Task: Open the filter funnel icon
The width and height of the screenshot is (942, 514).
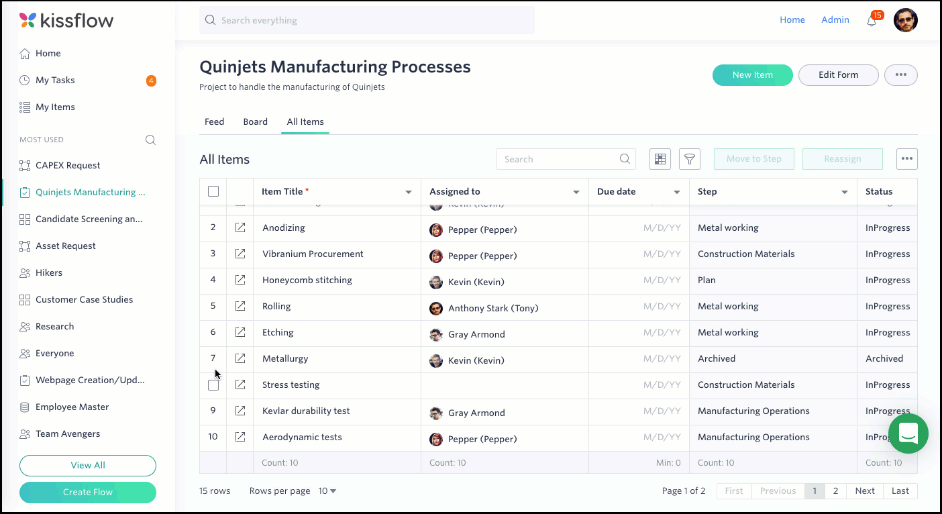Action: click(690, 159)
